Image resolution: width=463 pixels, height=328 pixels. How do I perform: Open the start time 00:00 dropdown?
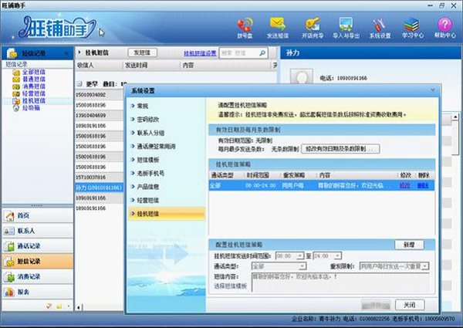(x=300, y=255)
